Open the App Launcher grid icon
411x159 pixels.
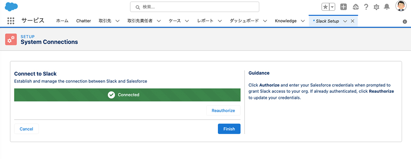11,21
